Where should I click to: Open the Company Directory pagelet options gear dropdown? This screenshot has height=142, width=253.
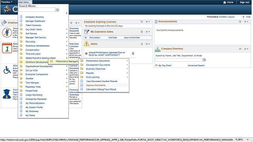point(246,49)
